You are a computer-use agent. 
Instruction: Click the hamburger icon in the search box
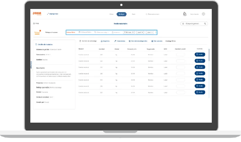pyautogui.click(x=183, y=24)
